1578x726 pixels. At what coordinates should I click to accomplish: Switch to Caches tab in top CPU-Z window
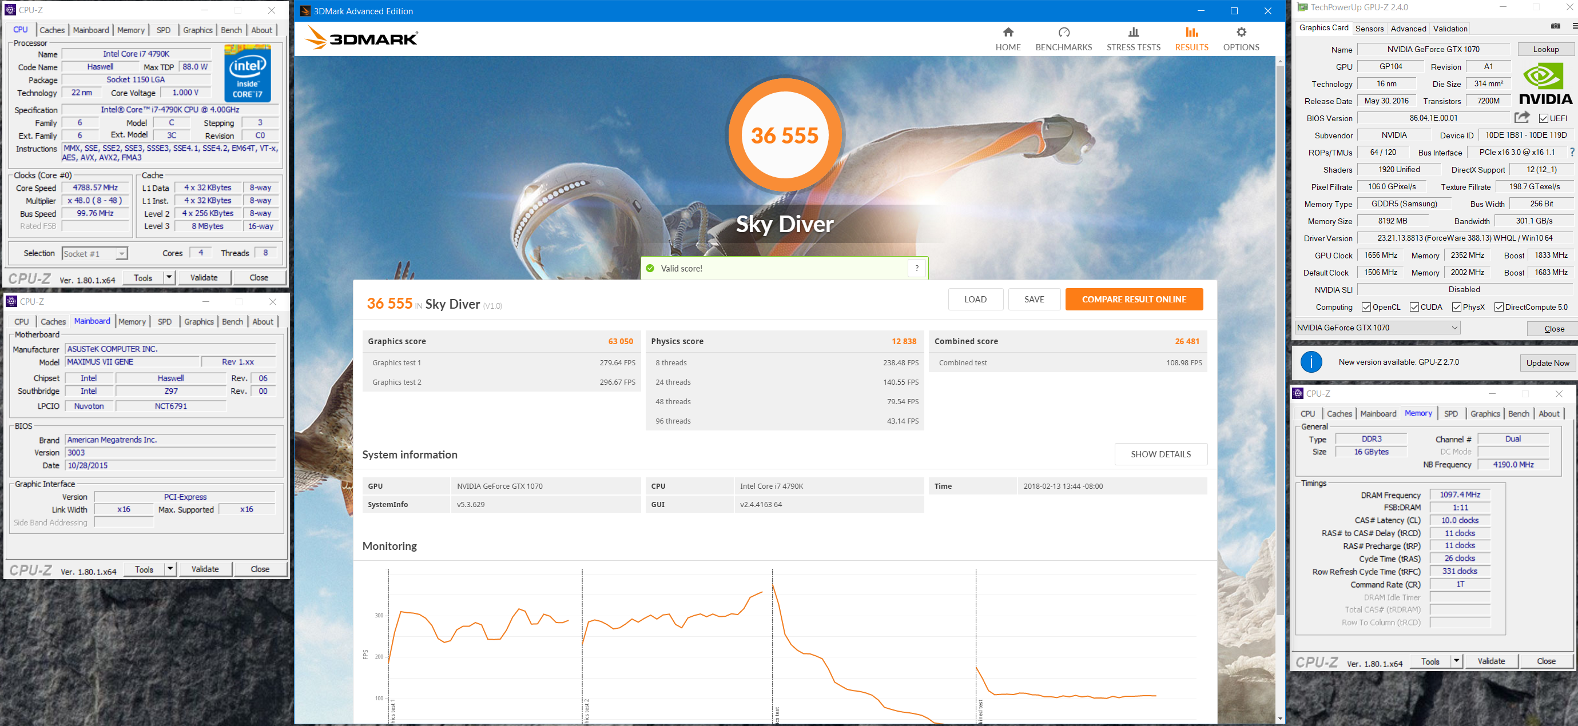52,30
